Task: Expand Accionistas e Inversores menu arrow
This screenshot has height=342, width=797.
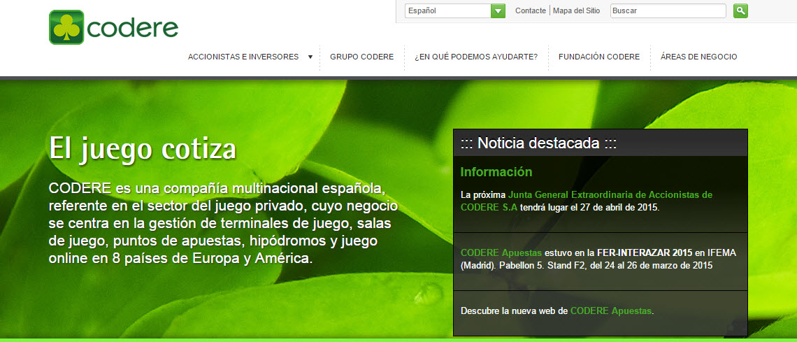Action: pos(310,57)
